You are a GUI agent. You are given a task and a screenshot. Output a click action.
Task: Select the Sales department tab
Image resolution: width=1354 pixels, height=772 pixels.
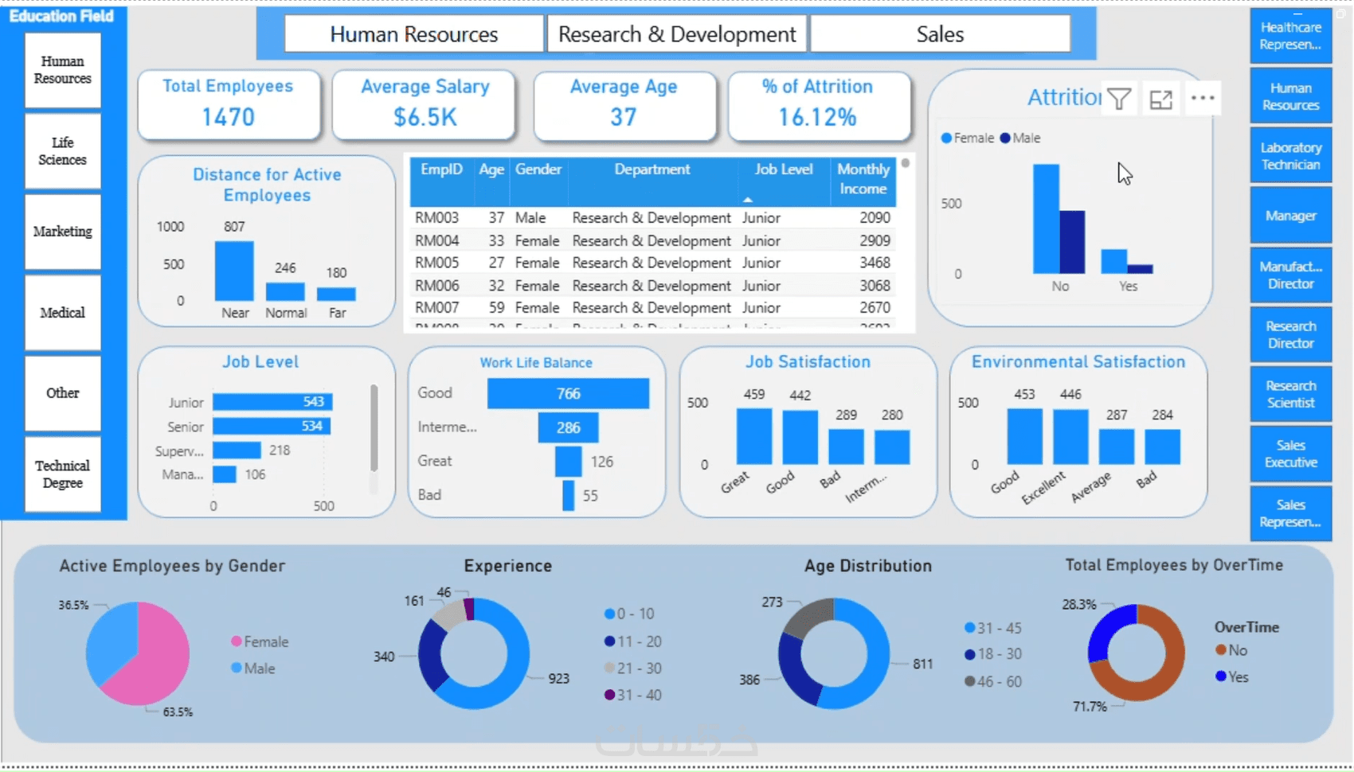click(940, 34)
